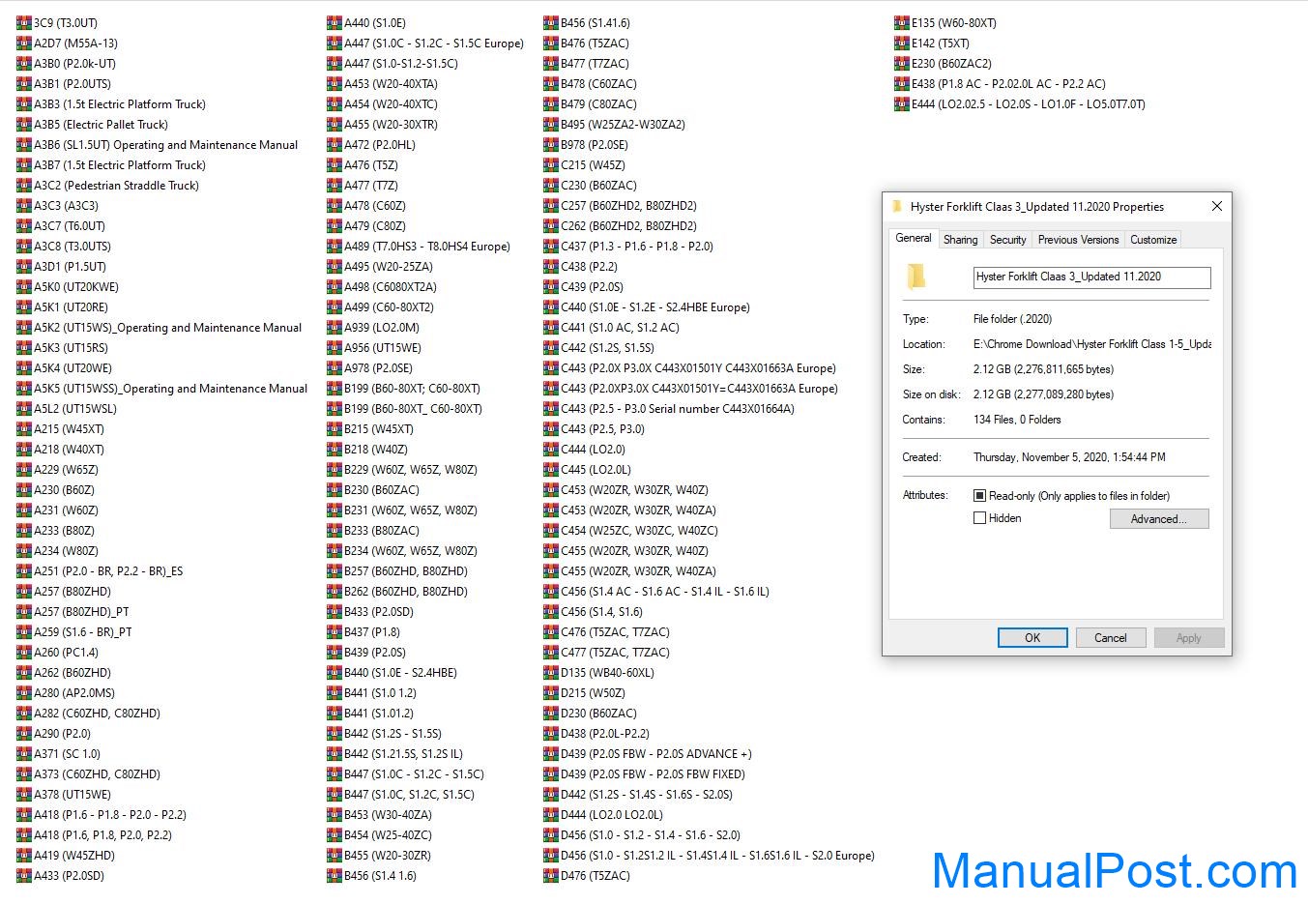Click Cancel in the Properties dialog

coord(1111,637)
